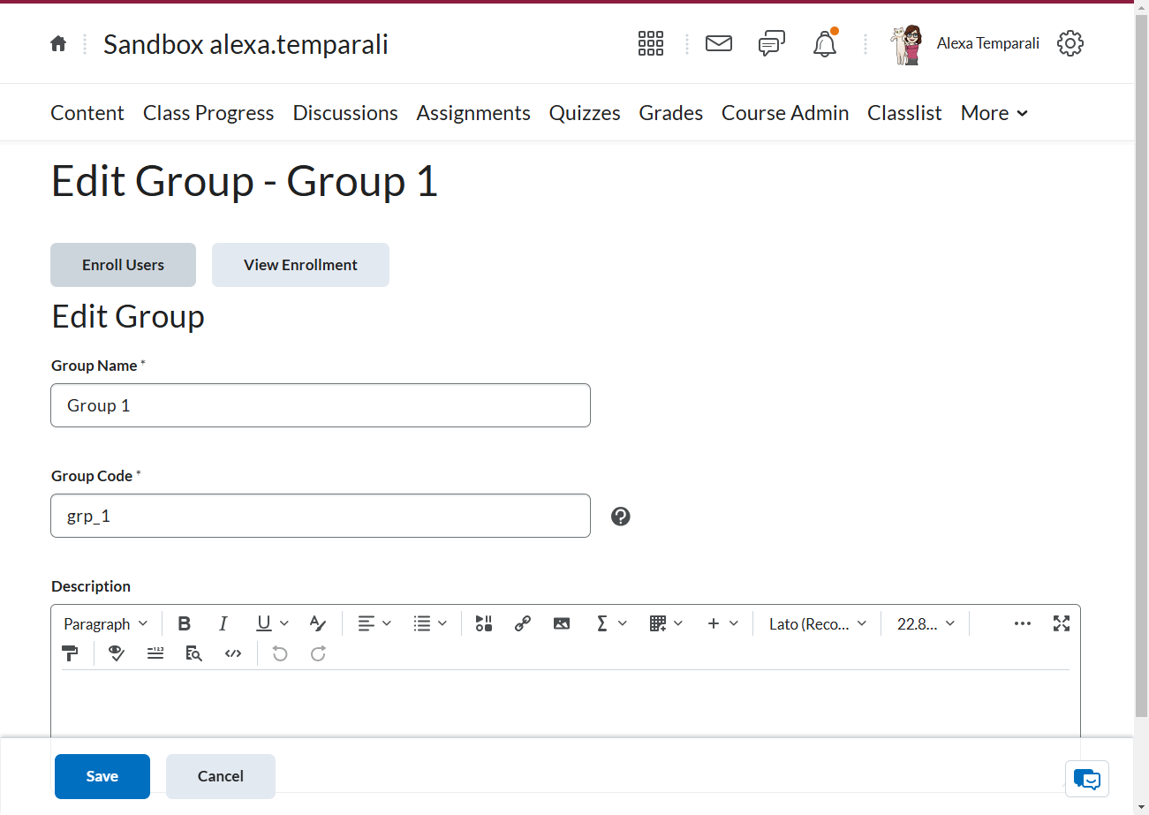Cancel editing the group

point(221,776)
